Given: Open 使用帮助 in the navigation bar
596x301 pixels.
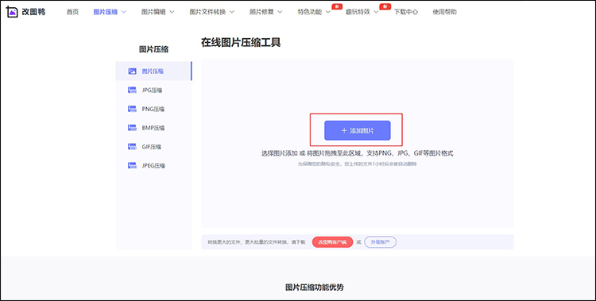Looking at the screenshot, I should coord(445,12).
